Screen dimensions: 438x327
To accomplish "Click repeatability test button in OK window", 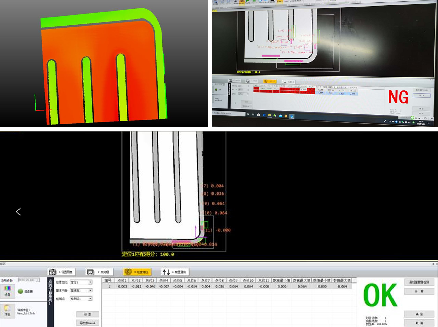I will click(419, 282).
